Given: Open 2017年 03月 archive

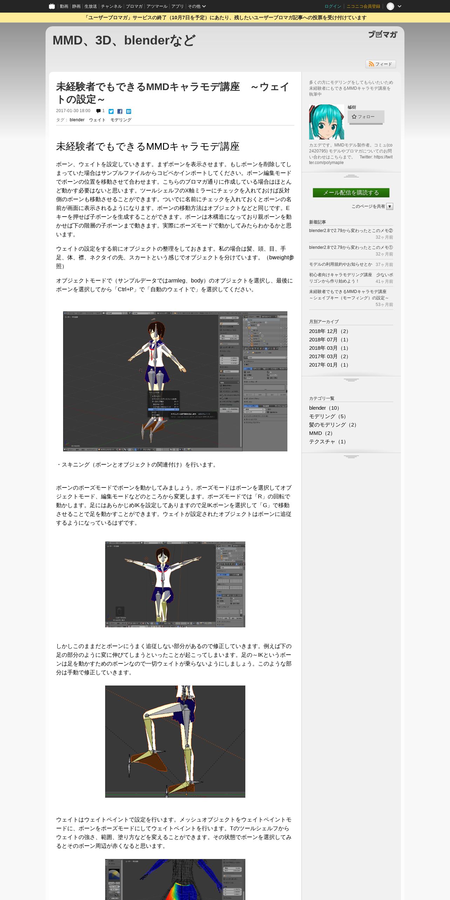Looking at the screenshot, I should pos(329,356).
